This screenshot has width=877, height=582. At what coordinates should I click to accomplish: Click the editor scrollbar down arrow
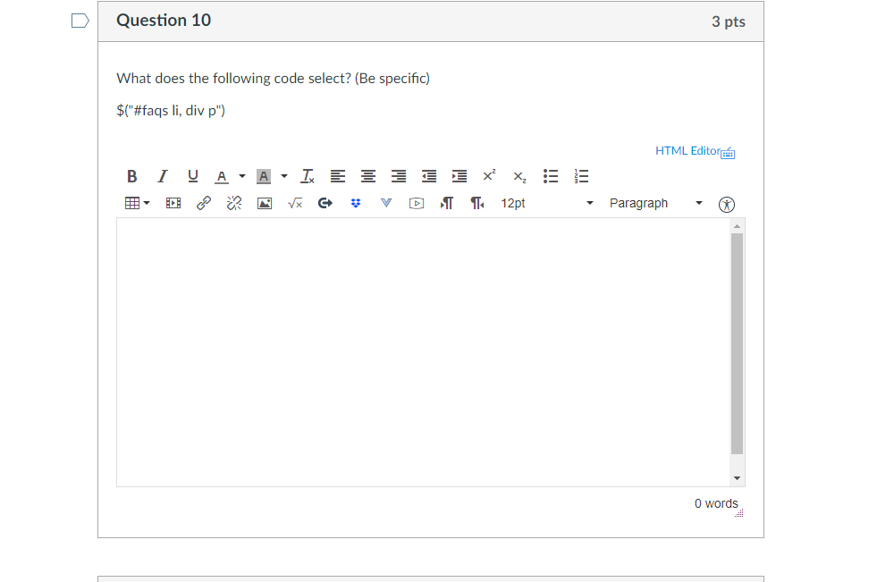[x=738, y=478]
